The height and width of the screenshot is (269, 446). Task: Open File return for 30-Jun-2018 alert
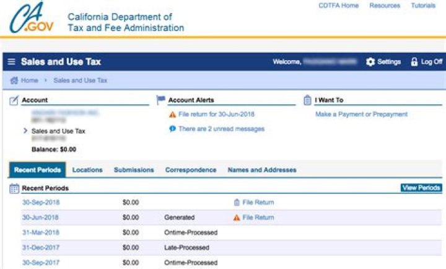click(216, 115)
